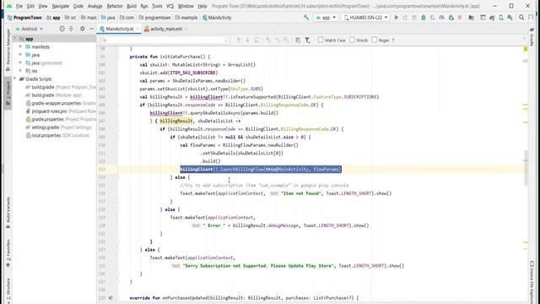Click MainActivity breadcrumb
The width and height of the screenshot is (540, 304).
pyautogui.click(x=217, y=18)
